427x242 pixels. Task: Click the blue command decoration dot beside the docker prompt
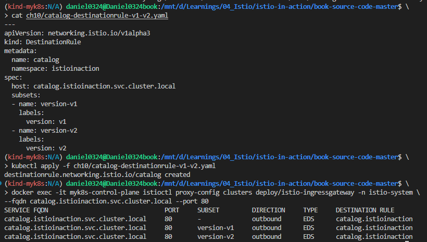[x=1, y=184]
